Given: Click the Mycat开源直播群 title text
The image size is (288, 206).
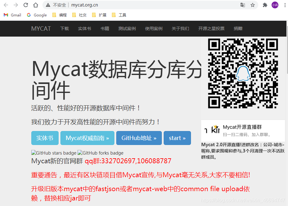Looking at the screenshot, I should click(x=242, y=127).
